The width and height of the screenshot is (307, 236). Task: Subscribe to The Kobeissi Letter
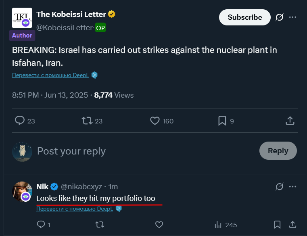[x=245, y=17]
